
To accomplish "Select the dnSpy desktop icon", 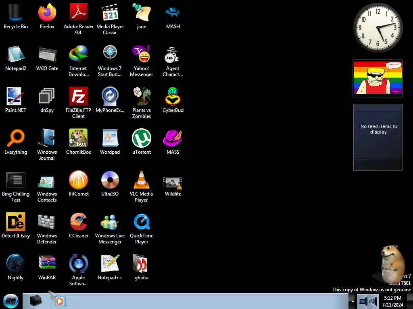I will 47,100.
